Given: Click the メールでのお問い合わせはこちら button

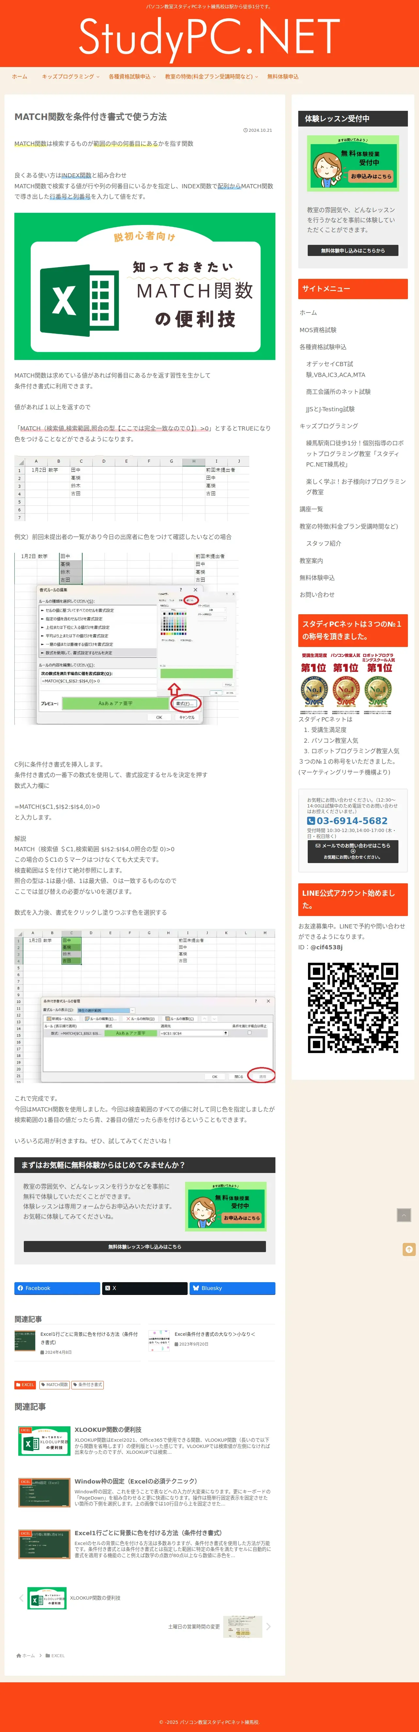Looking at the screenshot, I should (x=352, y=851).
